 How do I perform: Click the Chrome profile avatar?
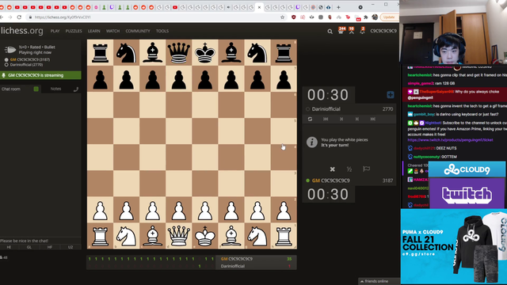click(375, 17)
